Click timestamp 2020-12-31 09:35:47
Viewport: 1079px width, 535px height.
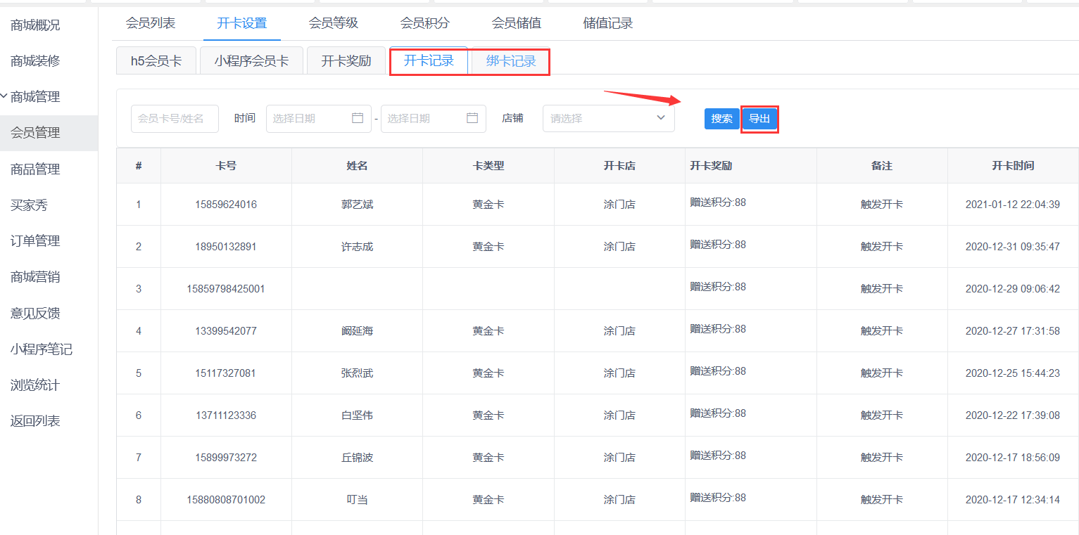[x=1013, y=247]
